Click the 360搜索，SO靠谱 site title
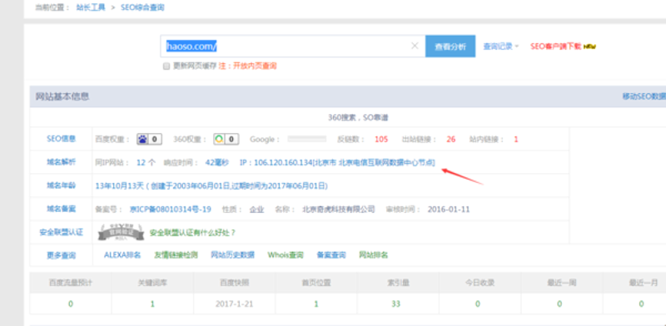The width and height of the screenshot is (666, 326). [x=358, y=117]
